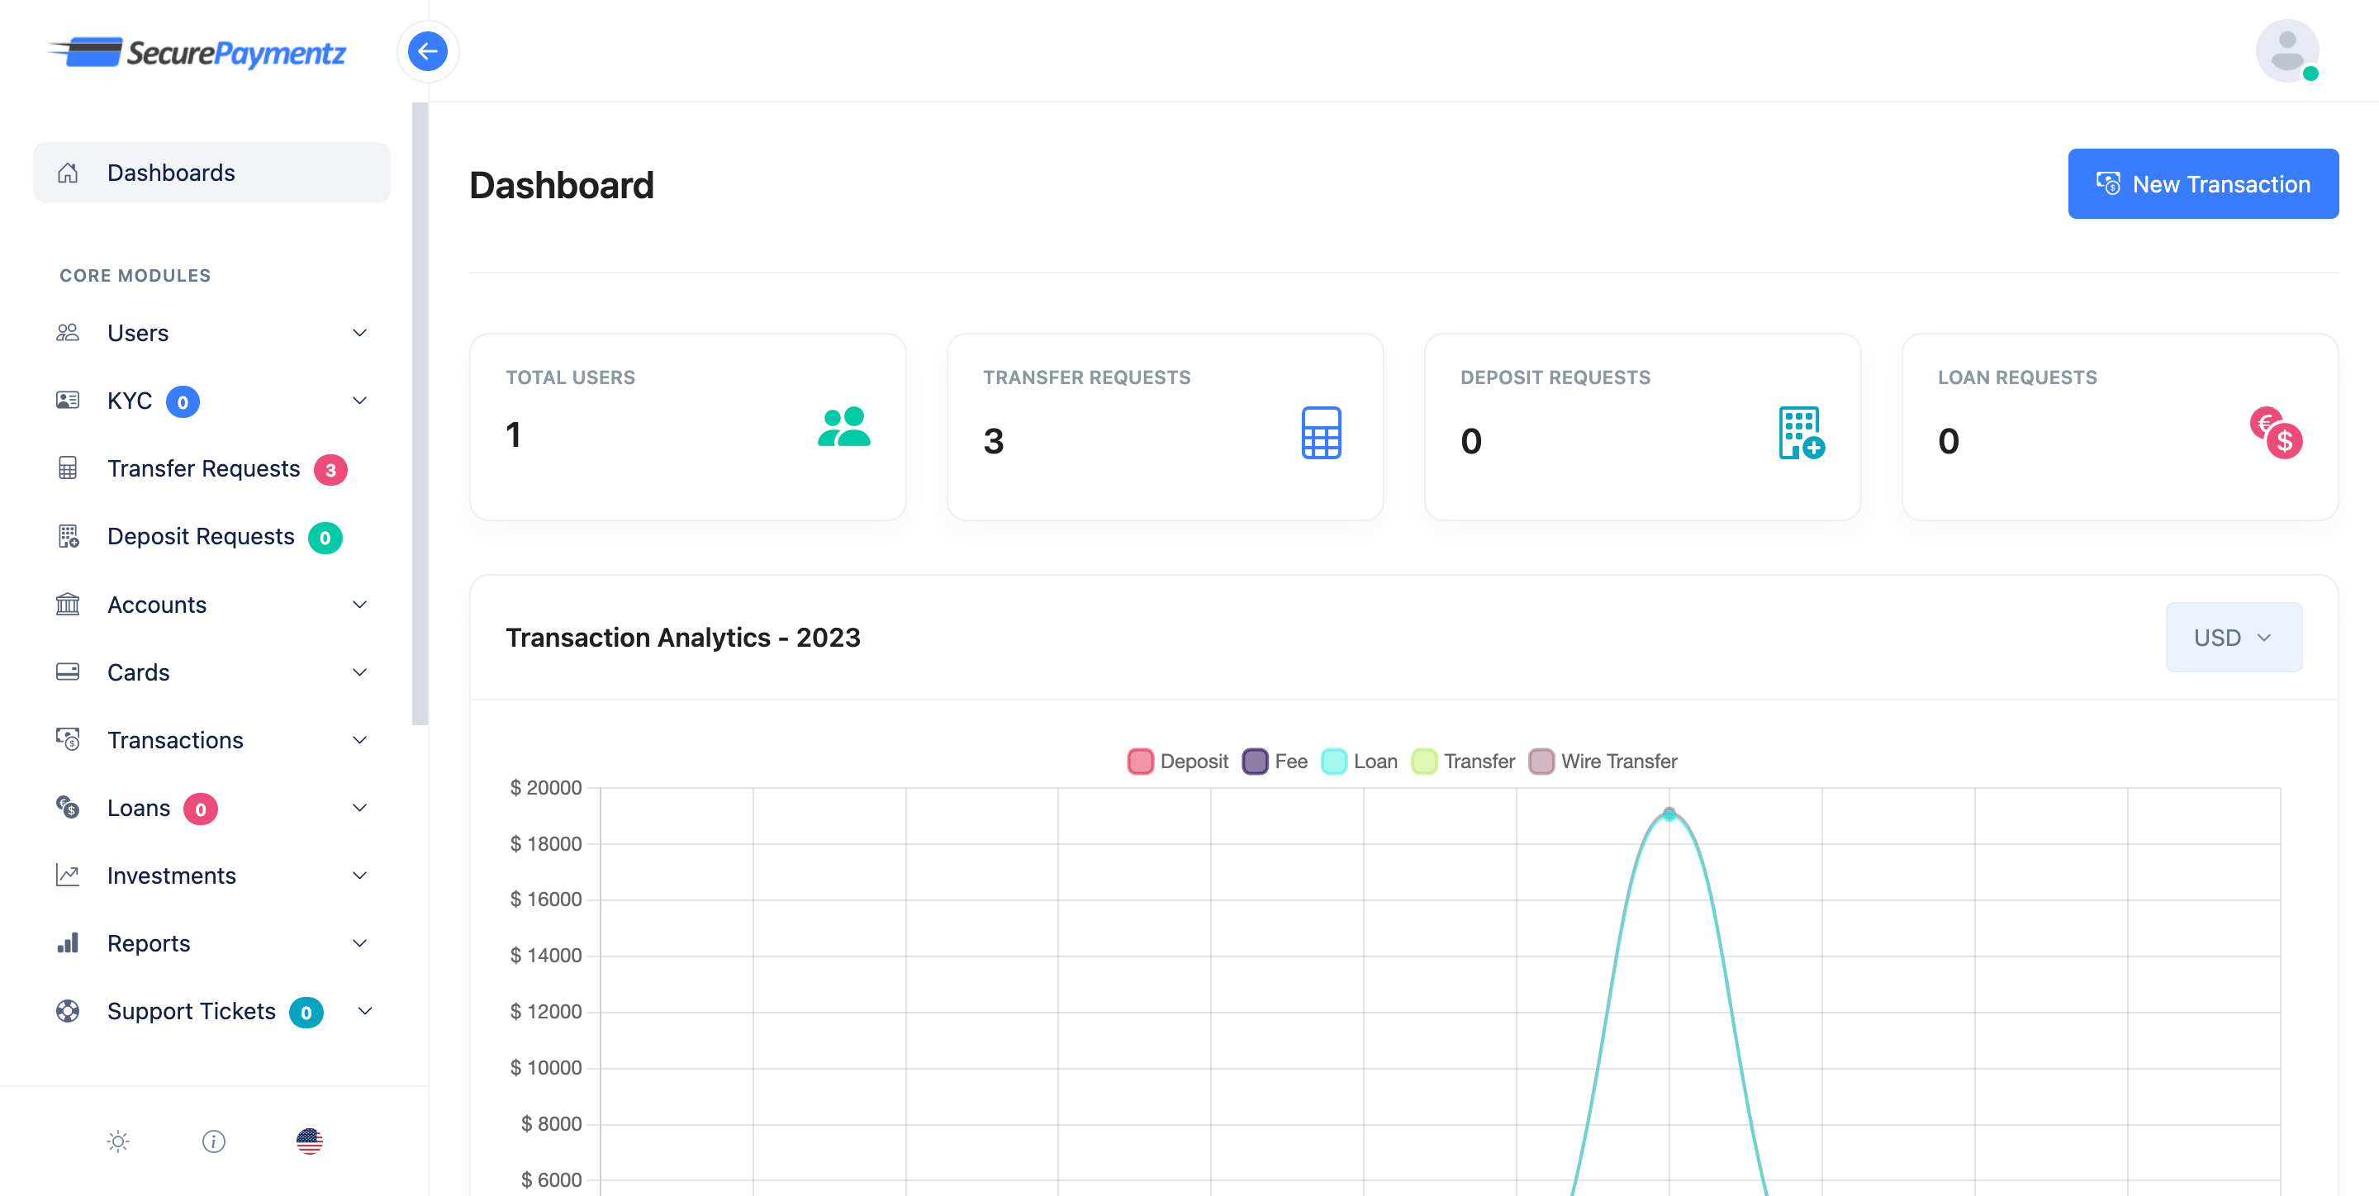This screenshot has height=1196, width=2379.
Task: Select the Reports menu item
Action: [x=211, y=943]
